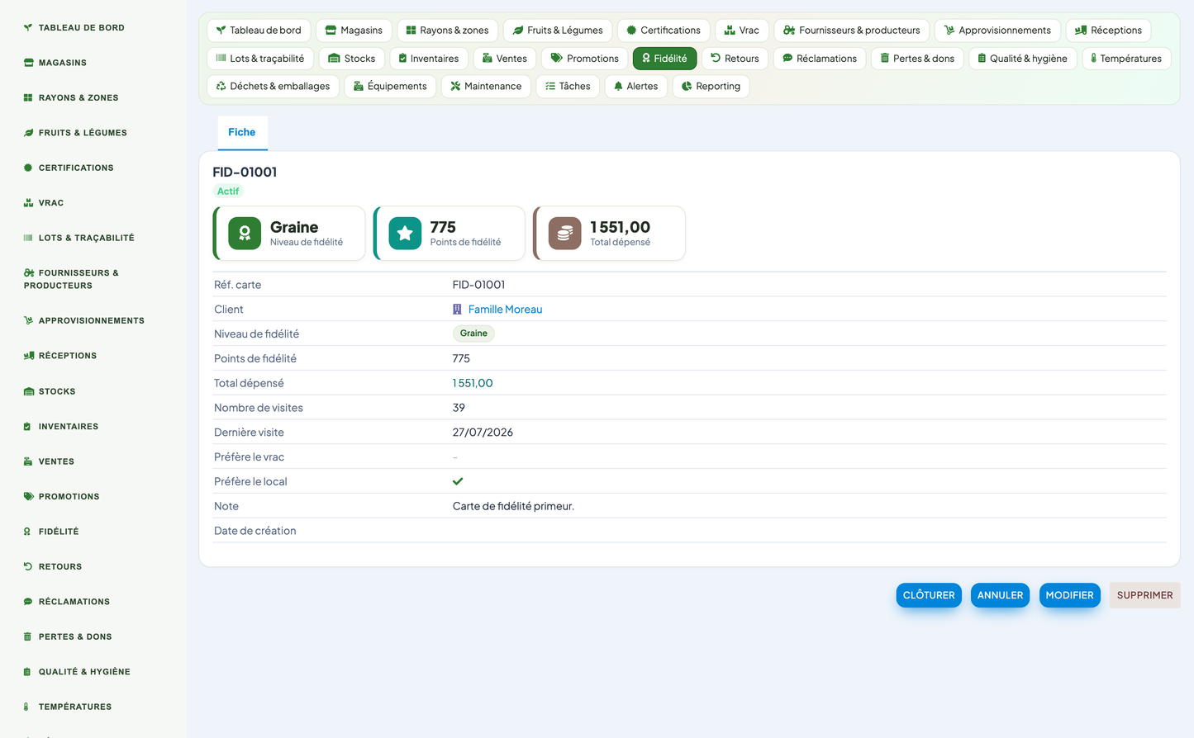The height and width of the screenshot is (738, 1194).
Task: Go to Déchets & emballages section
Action: [x=273, y=87]
